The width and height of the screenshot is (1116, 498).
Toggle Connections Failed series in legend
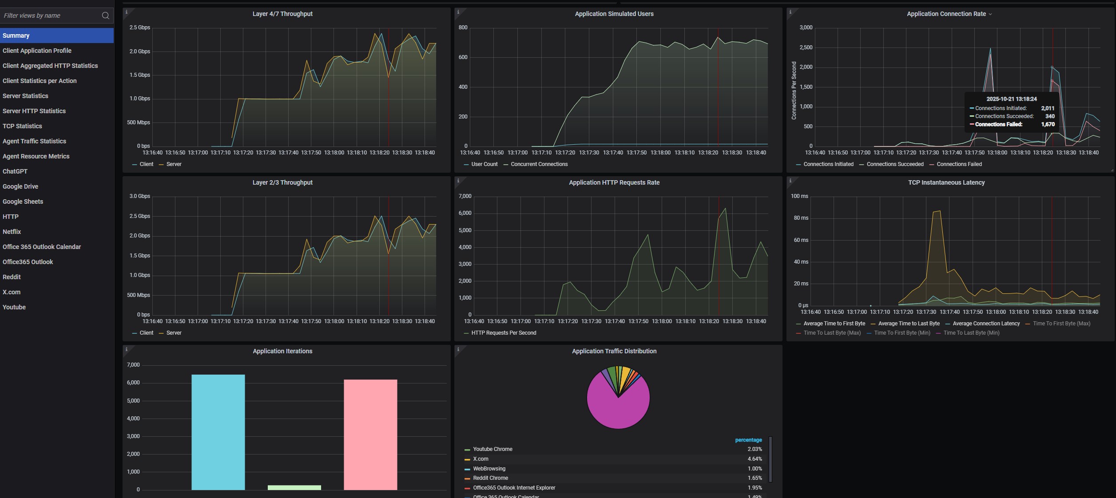coord(959,164)
